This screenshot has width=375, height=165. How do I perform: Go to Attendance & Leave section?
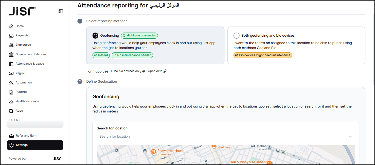point(30,63)
